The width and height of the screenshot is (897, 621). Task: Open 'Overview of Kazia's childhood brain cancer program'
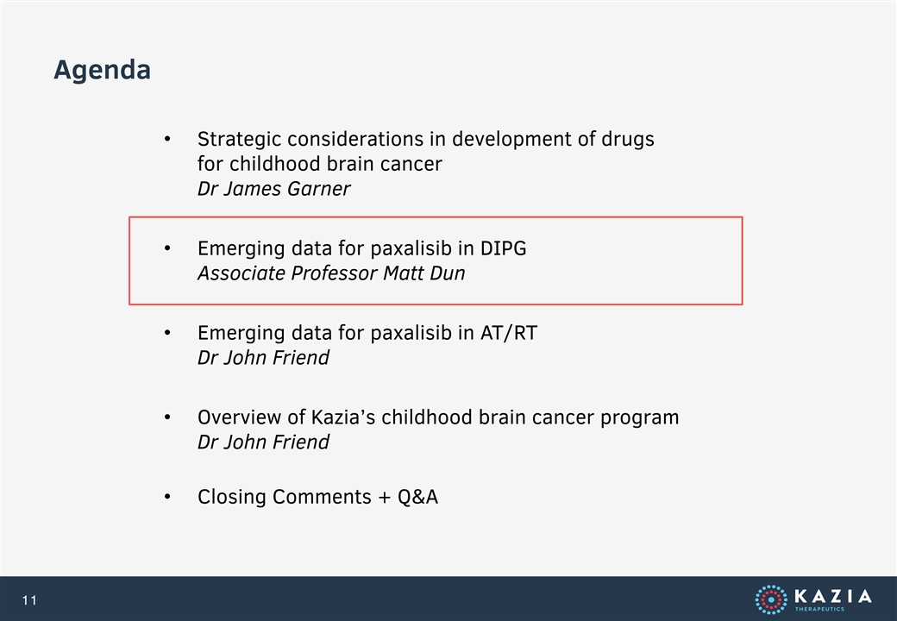point(438,417)
